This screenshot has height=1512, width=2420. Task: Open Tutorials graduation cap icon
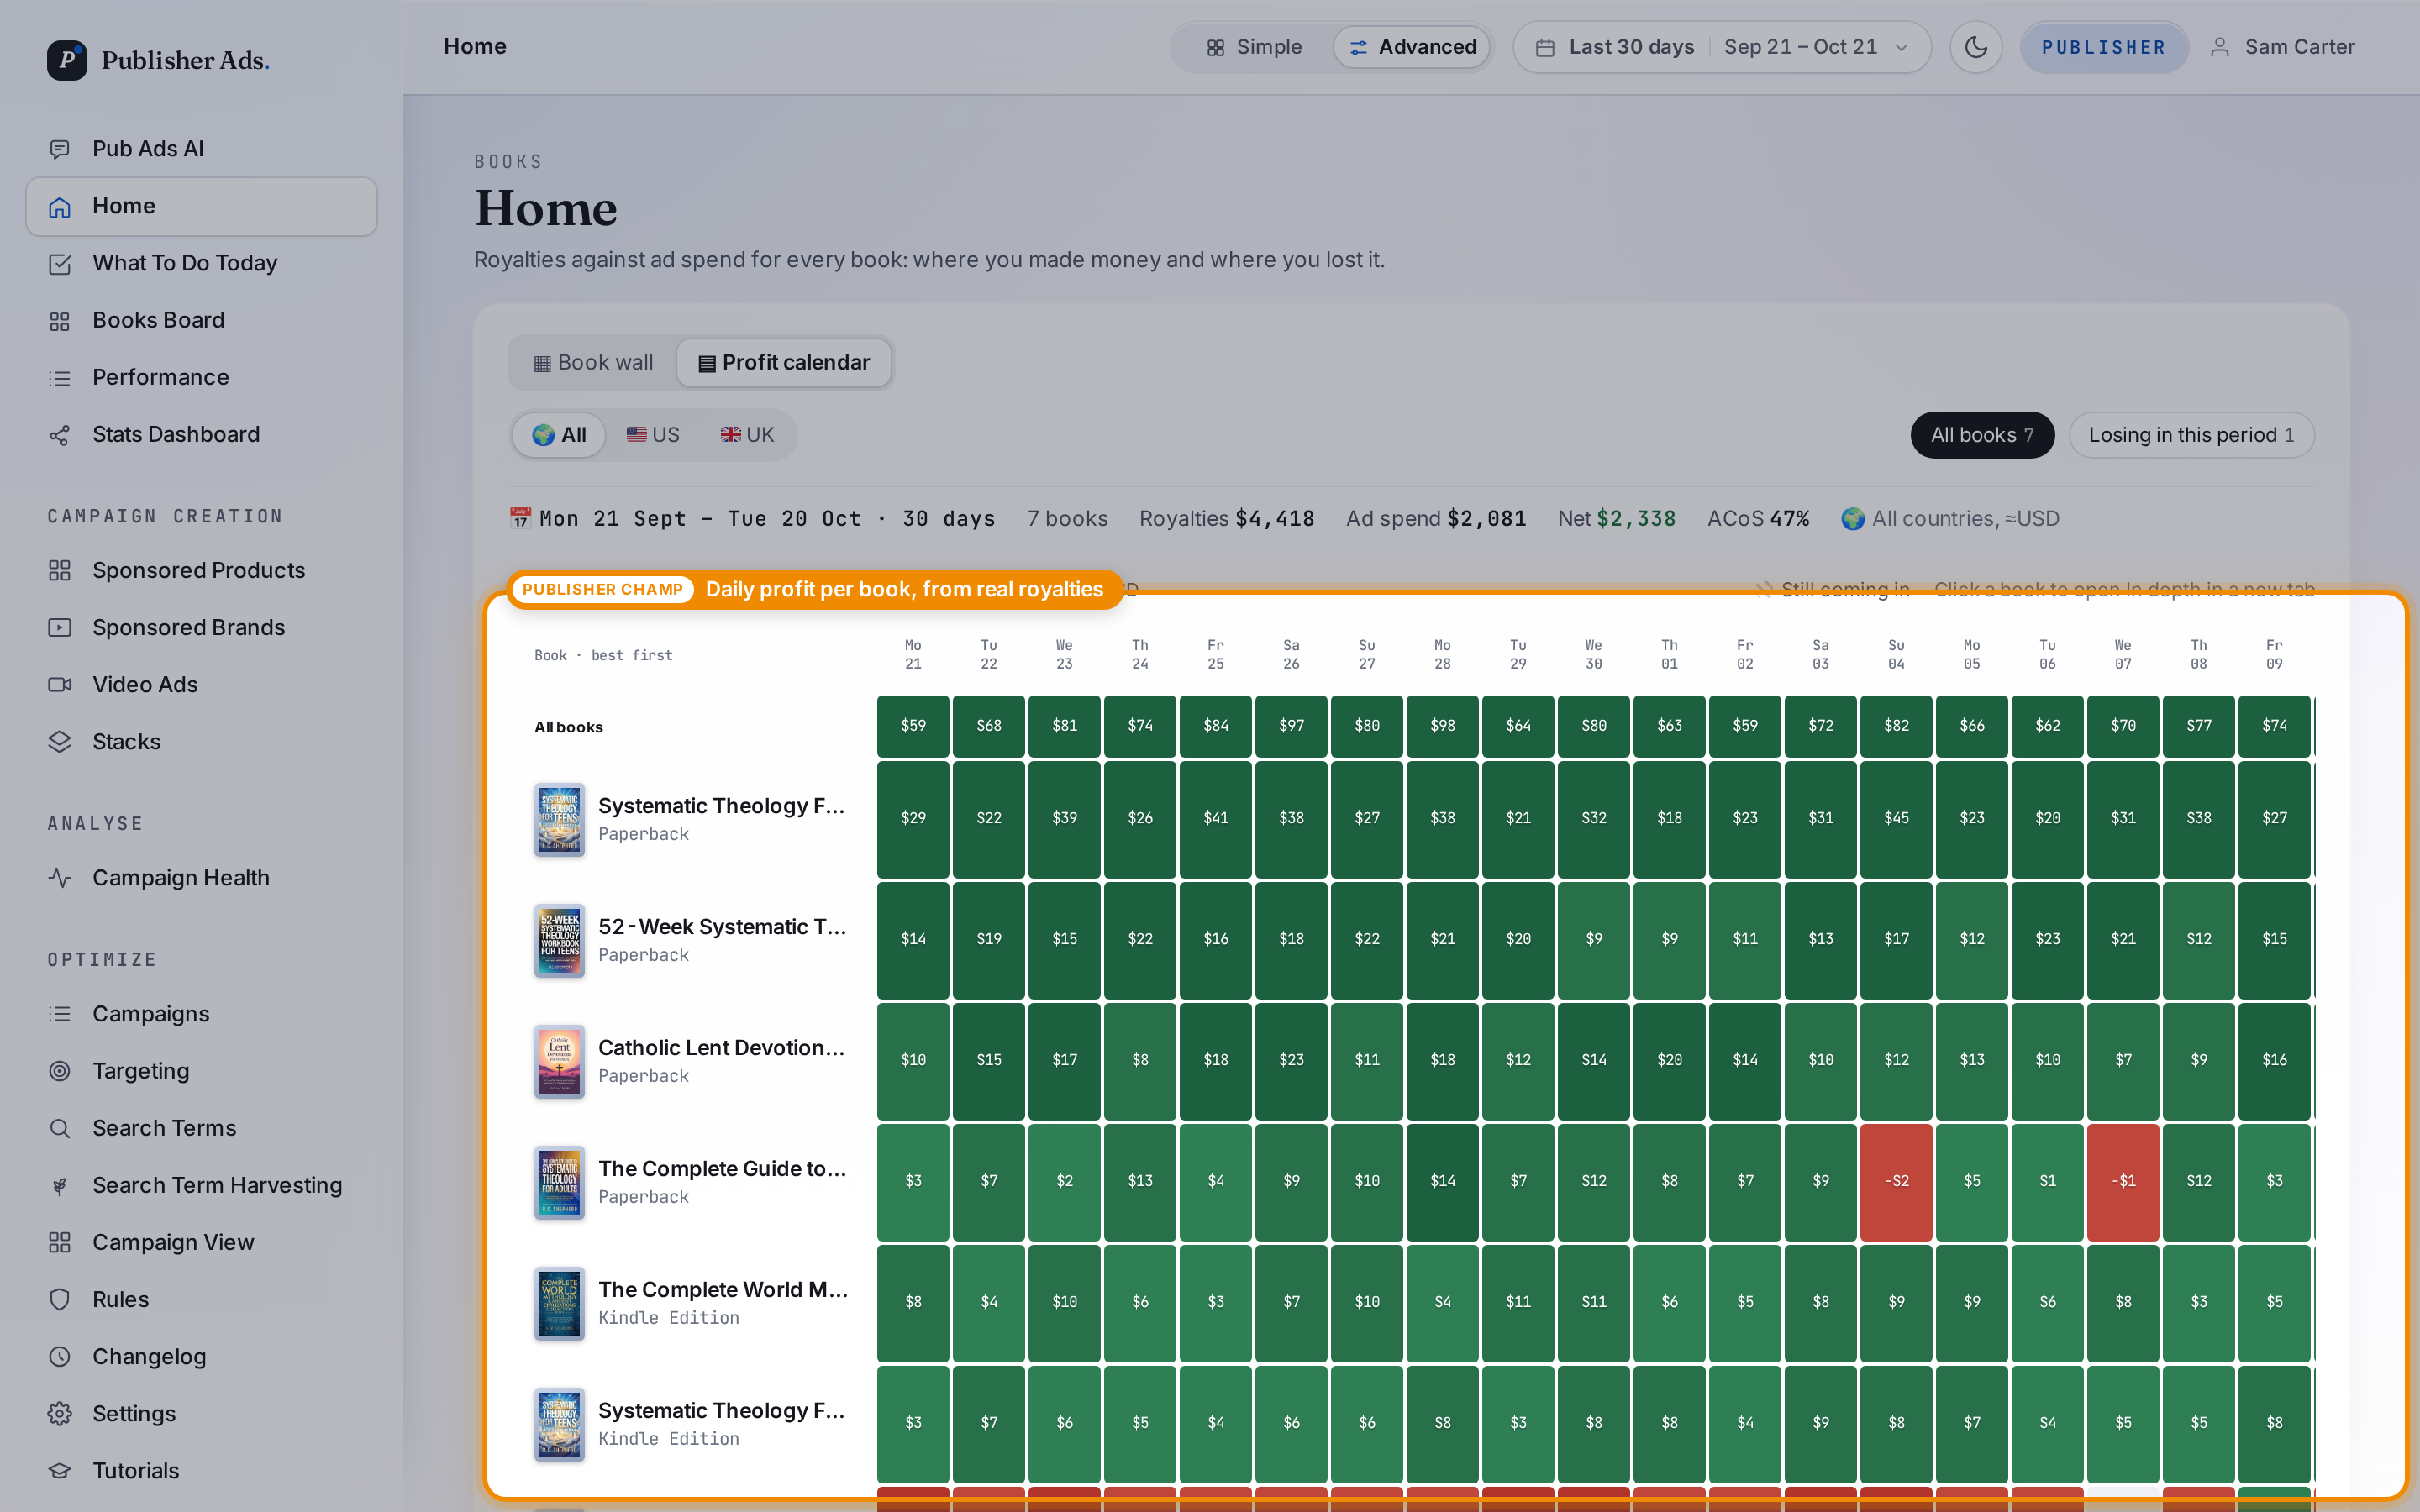click(x=60, y=1469)
